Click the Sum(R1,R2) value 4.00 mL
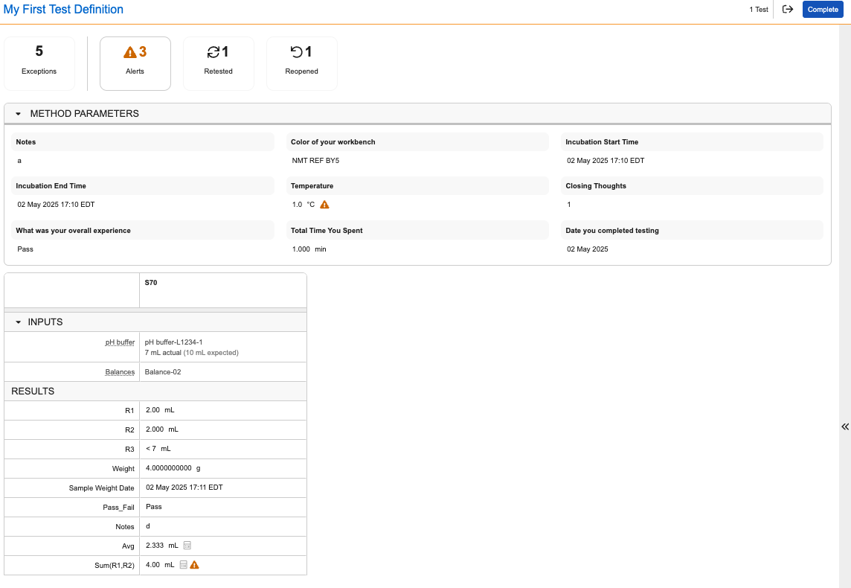This screenshot has height=588, width=851. point(160,565)
